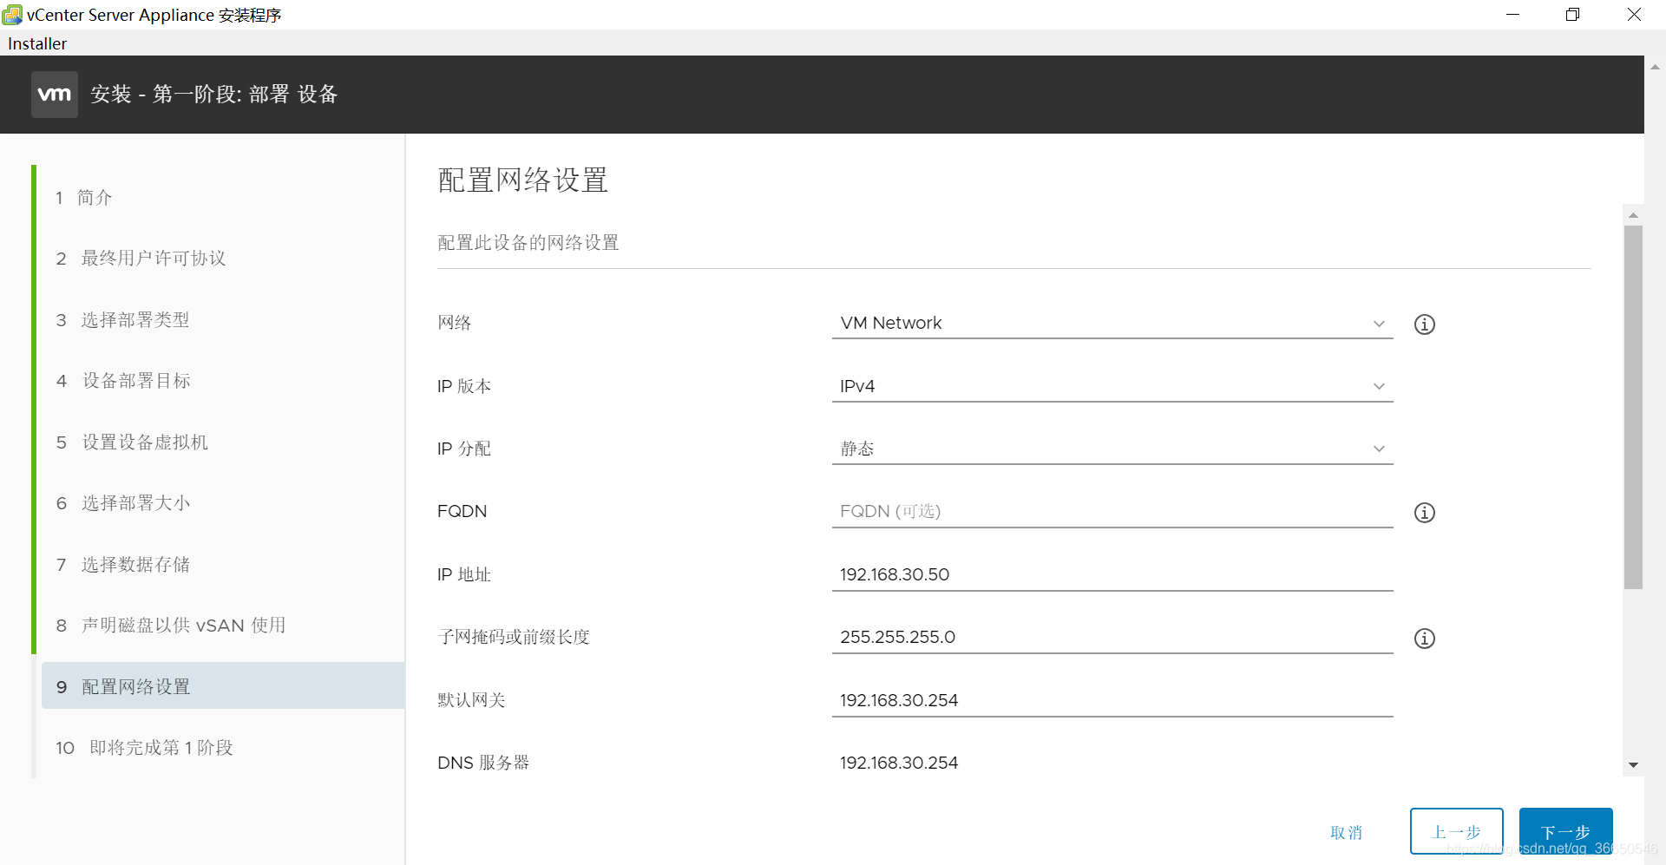Viewport: 1666px width, 865px height.
Task: Select step 10 即将完成第 1 阶段
Action: point(144,748)
